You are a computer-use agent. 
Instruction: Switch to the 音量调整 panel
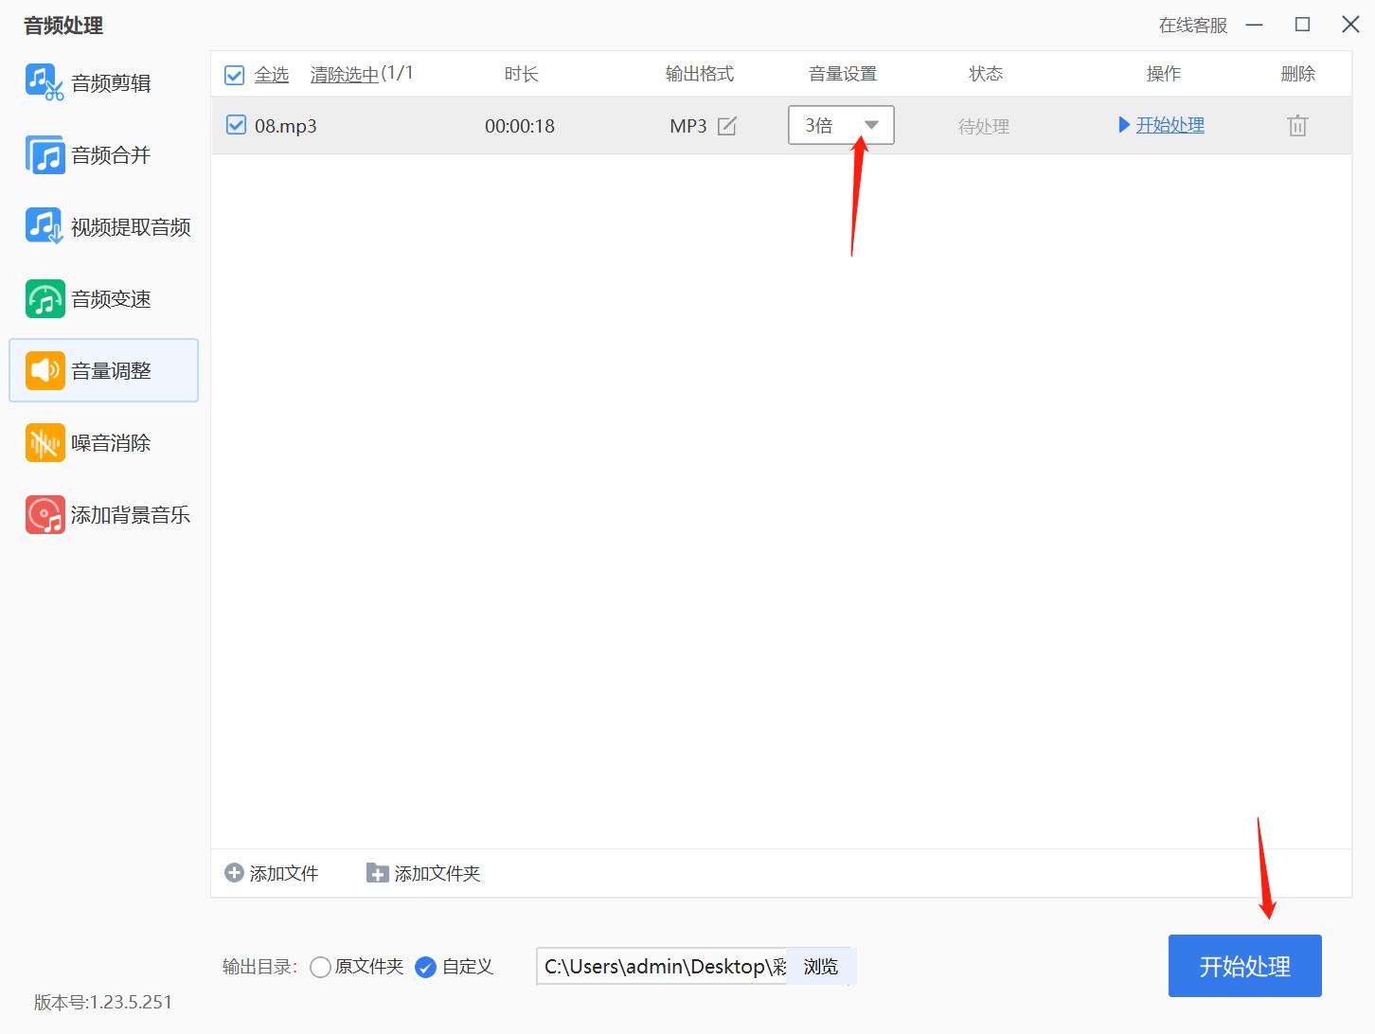pos(109,370)
